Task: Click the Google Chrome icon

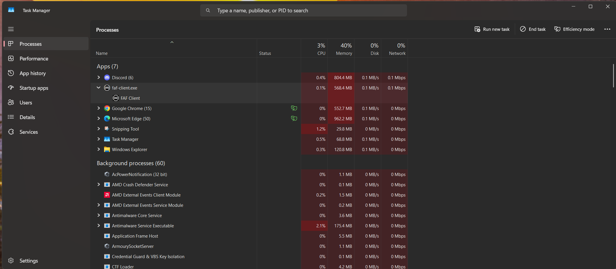Action: (x=107, y=108)
